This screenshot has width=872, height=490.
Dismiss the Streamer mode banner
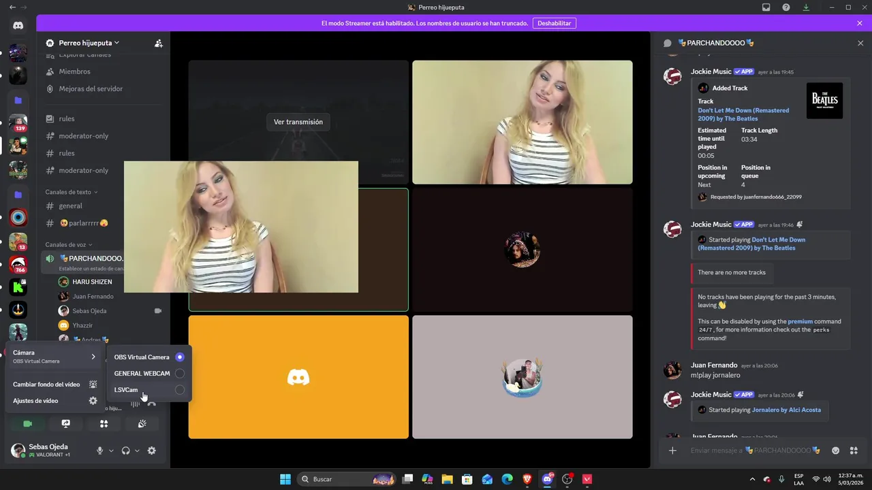click(860, 23)
